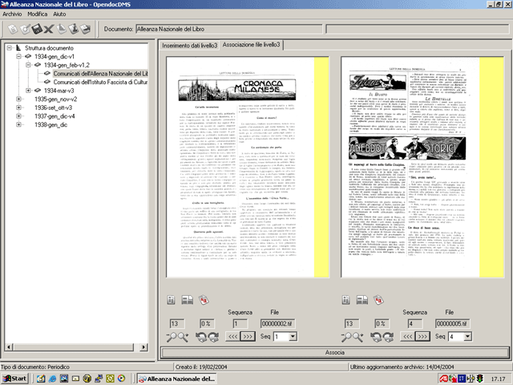The height and width of the screenshot is (385, 513).
Task: Click the print toolbar icon
Action: 86,29
